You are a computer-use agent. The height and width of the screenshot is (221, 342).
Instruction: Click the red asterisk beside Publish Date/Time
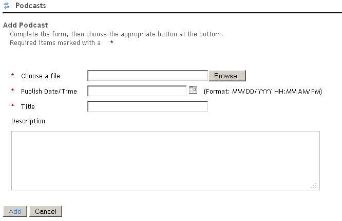click(13, 92)
